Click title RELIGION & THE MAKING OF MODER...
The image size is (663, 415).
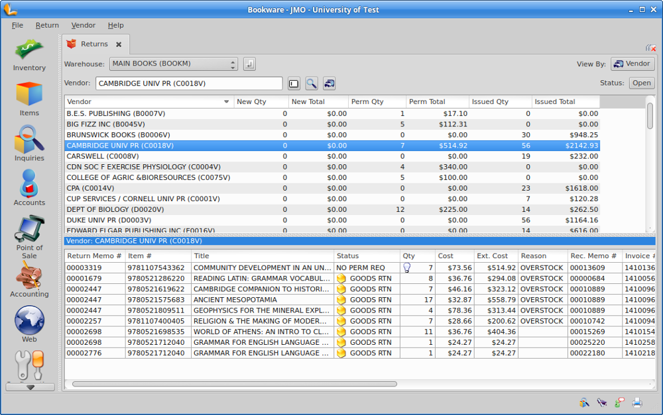tap(262, 321)
